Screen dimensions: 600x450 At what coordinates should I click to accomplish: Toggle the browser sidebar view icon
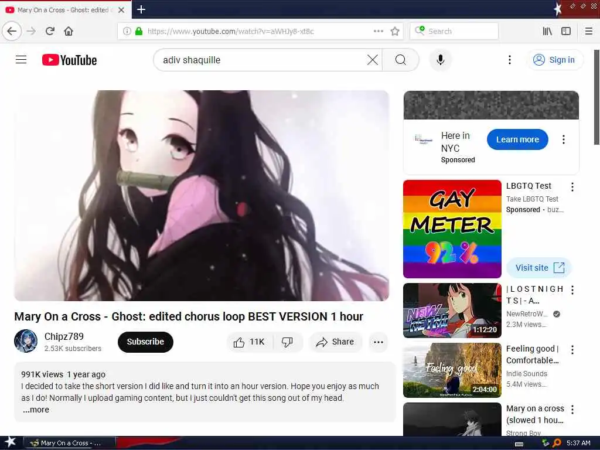565,31
